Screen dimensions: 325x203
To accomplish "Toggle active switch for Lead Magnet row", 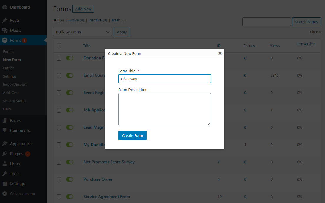I will click(x=70, y=127).
